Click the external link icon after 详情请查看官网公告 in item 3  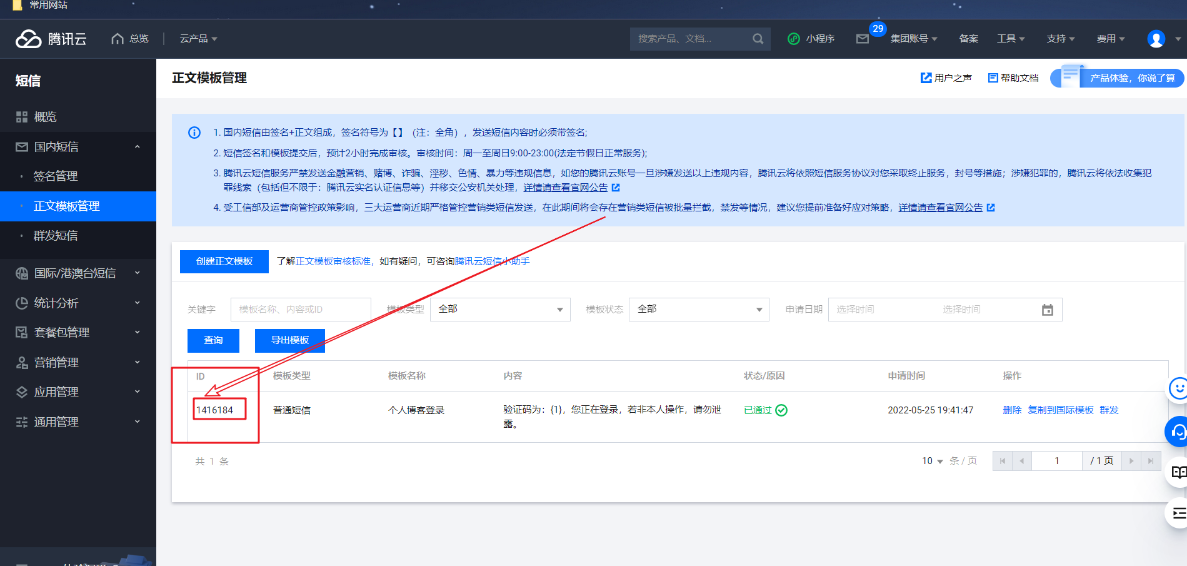(x=616, y=188)
